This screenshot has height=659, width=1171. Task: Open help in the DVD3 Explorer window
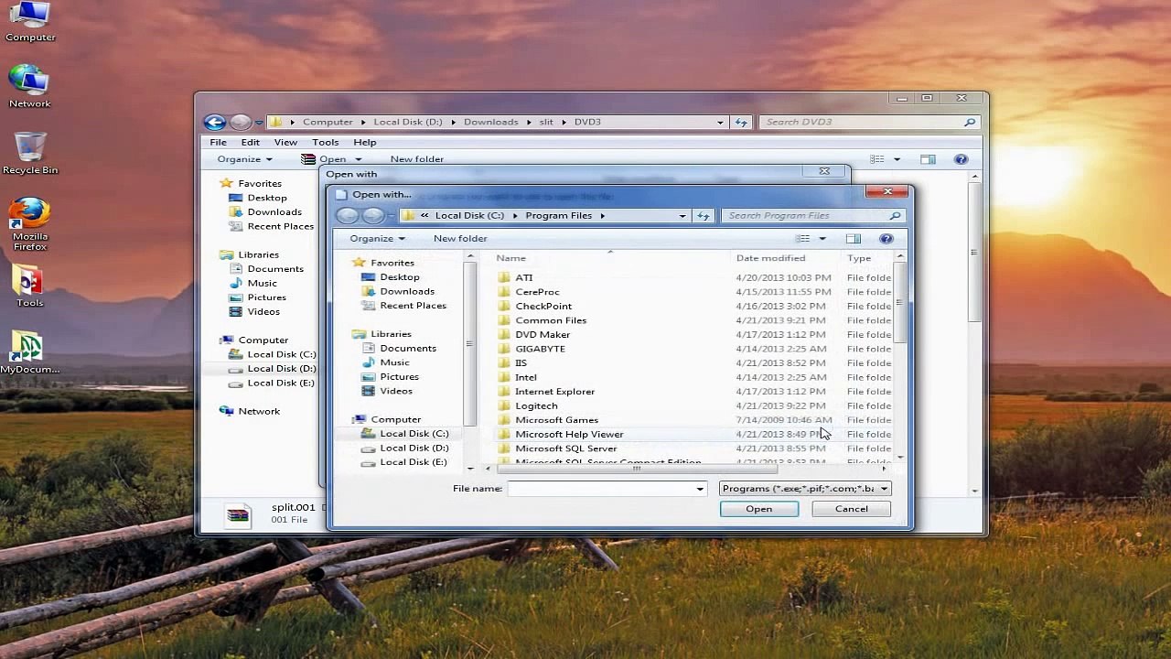[x=961, y=159]
